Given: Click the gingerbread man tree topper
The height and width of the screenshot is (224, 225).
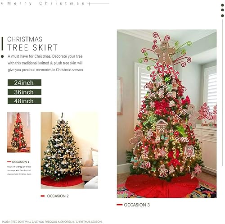Looking at the screenshot, I should pyautogui.click(x=164, y=52).
